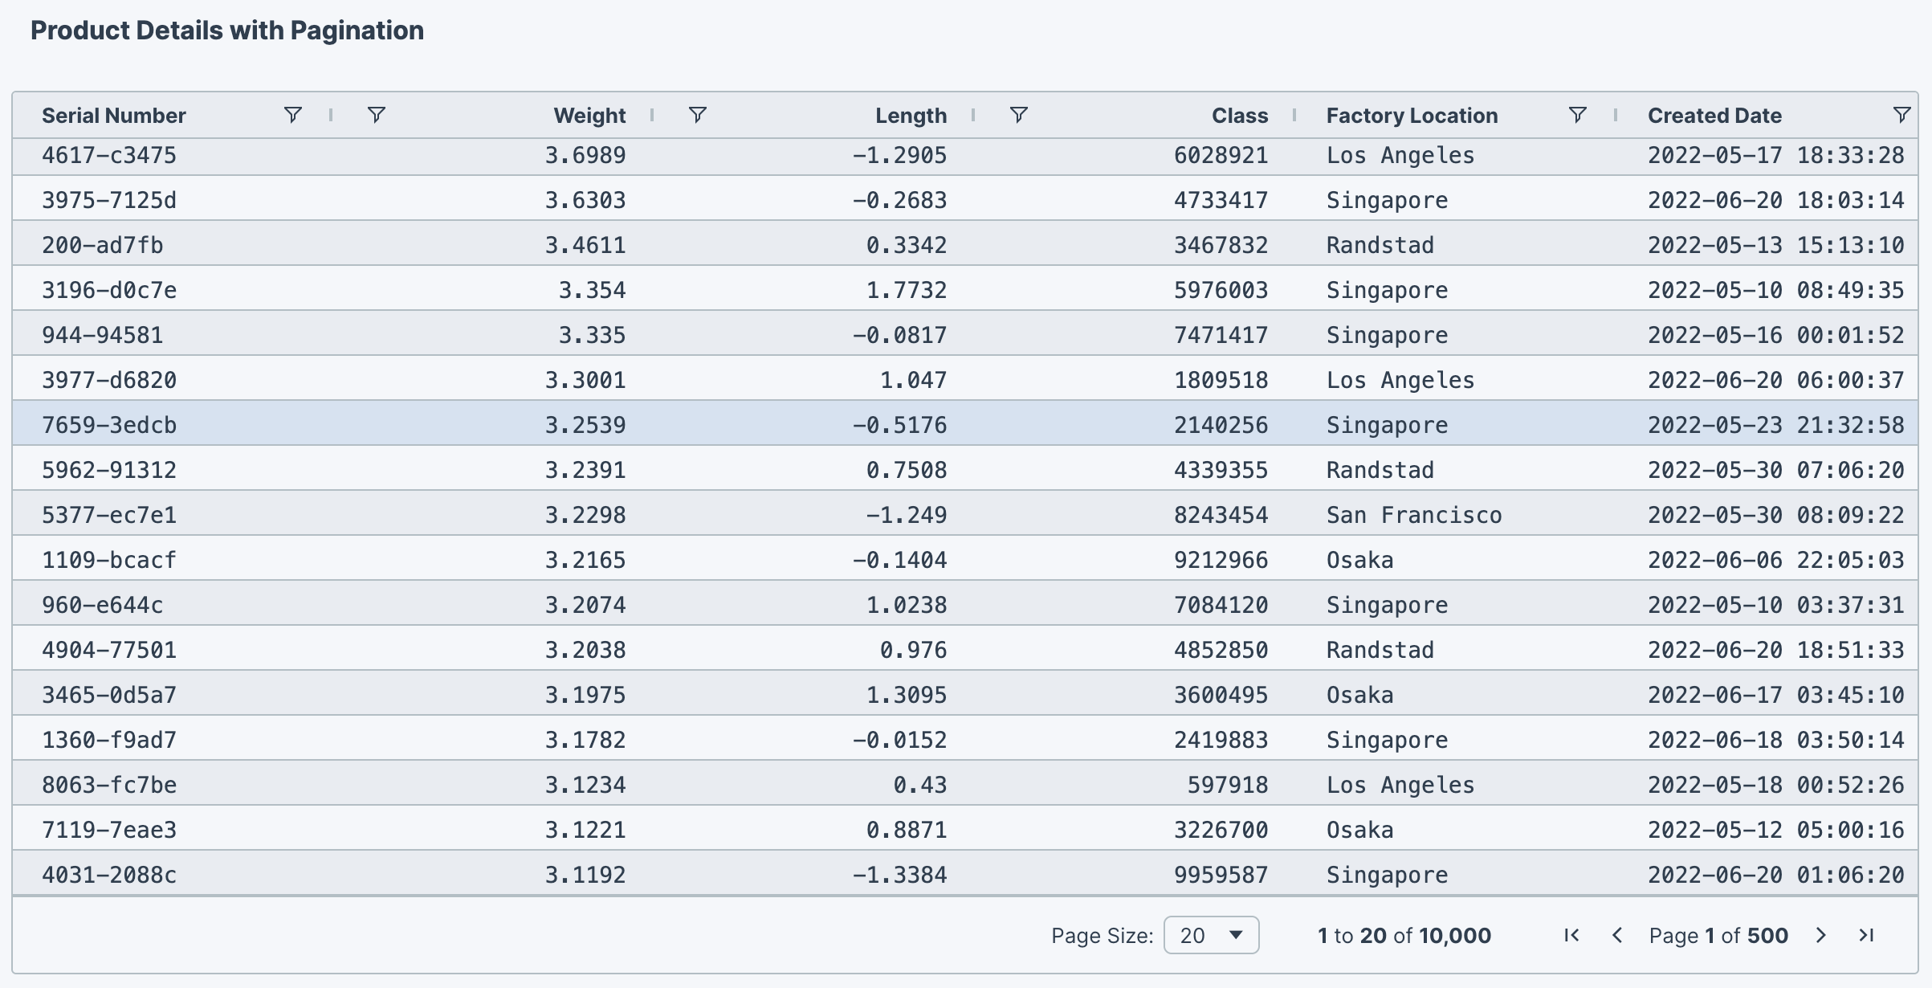This screenshot has width=1932, height=988.
Task: Go to the previous page with the left chevron
Action: 1616,935
